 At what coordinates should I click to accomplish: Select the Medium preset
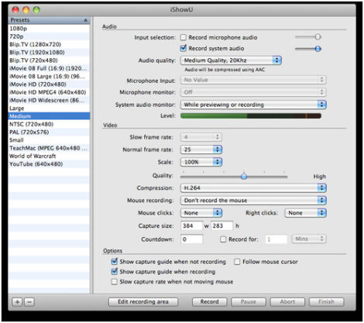[49, 116]
